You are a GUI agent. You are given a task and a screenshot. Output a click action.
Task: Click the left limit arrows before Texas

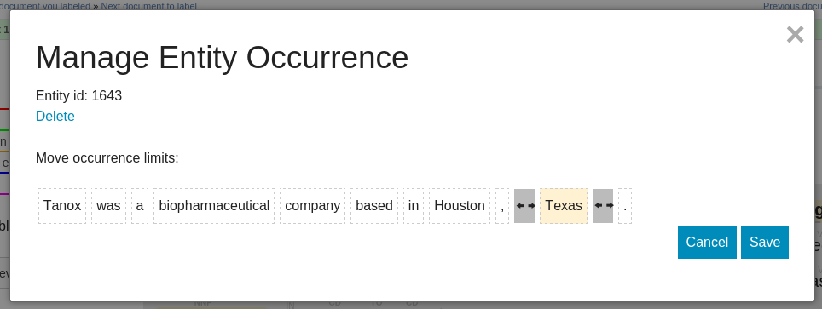(x=524, y=206)
